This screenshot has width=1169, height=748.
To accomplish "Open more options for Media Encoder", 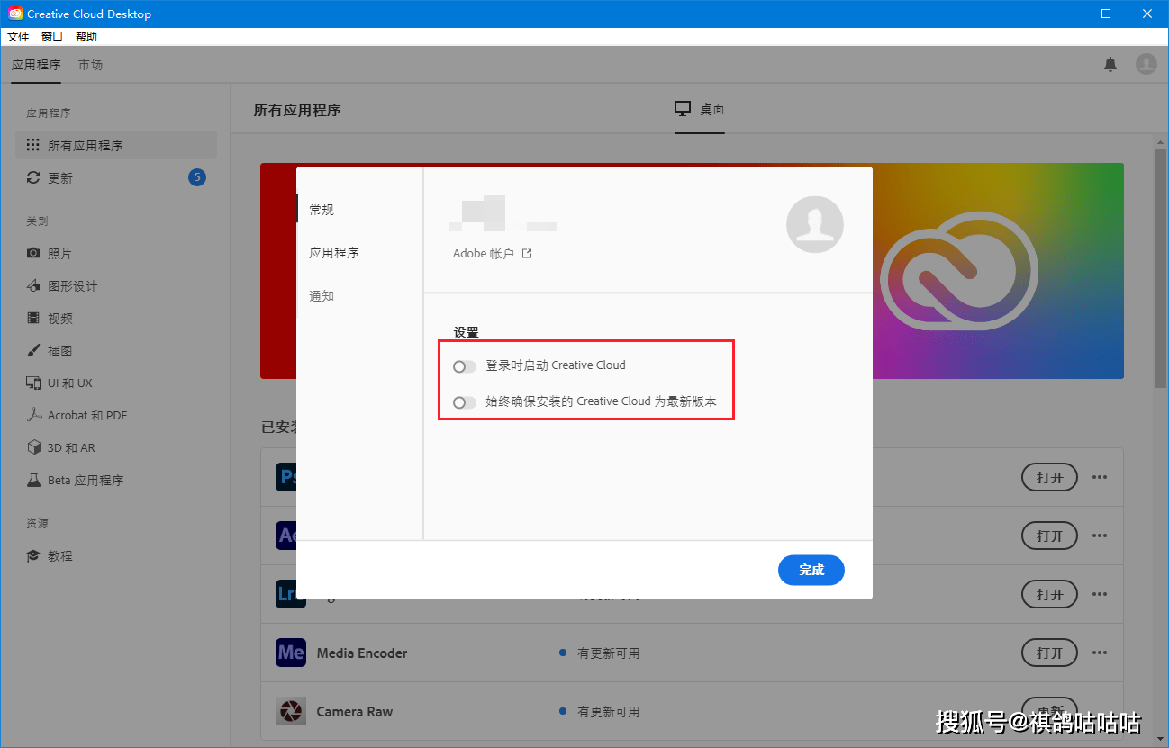I will point(1100,653).
